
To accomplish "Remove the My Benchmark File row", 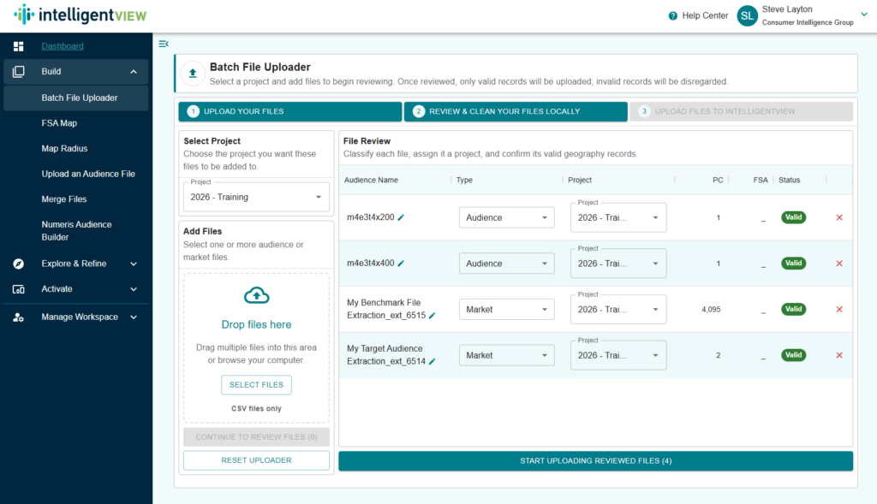I will [839, 309].
